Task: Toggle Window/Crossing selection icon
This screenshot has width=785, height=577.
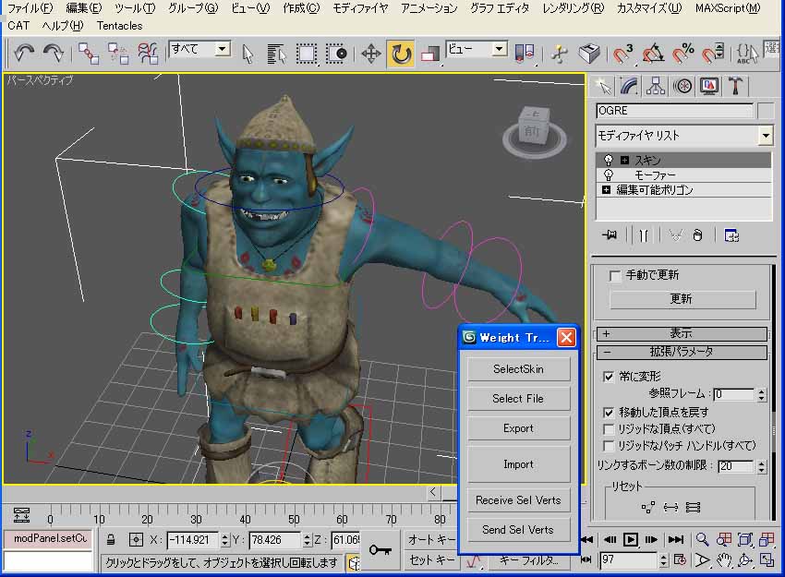Action: [x=336, y=54]
